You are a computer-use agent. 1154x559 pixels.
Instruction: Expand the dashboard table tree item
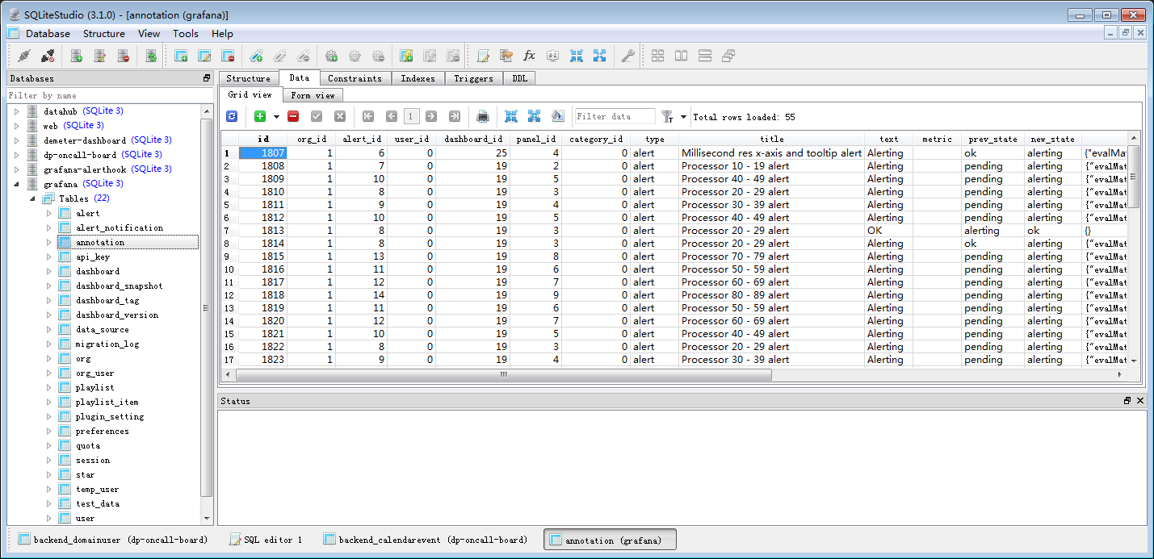click(x=48, y=271)
